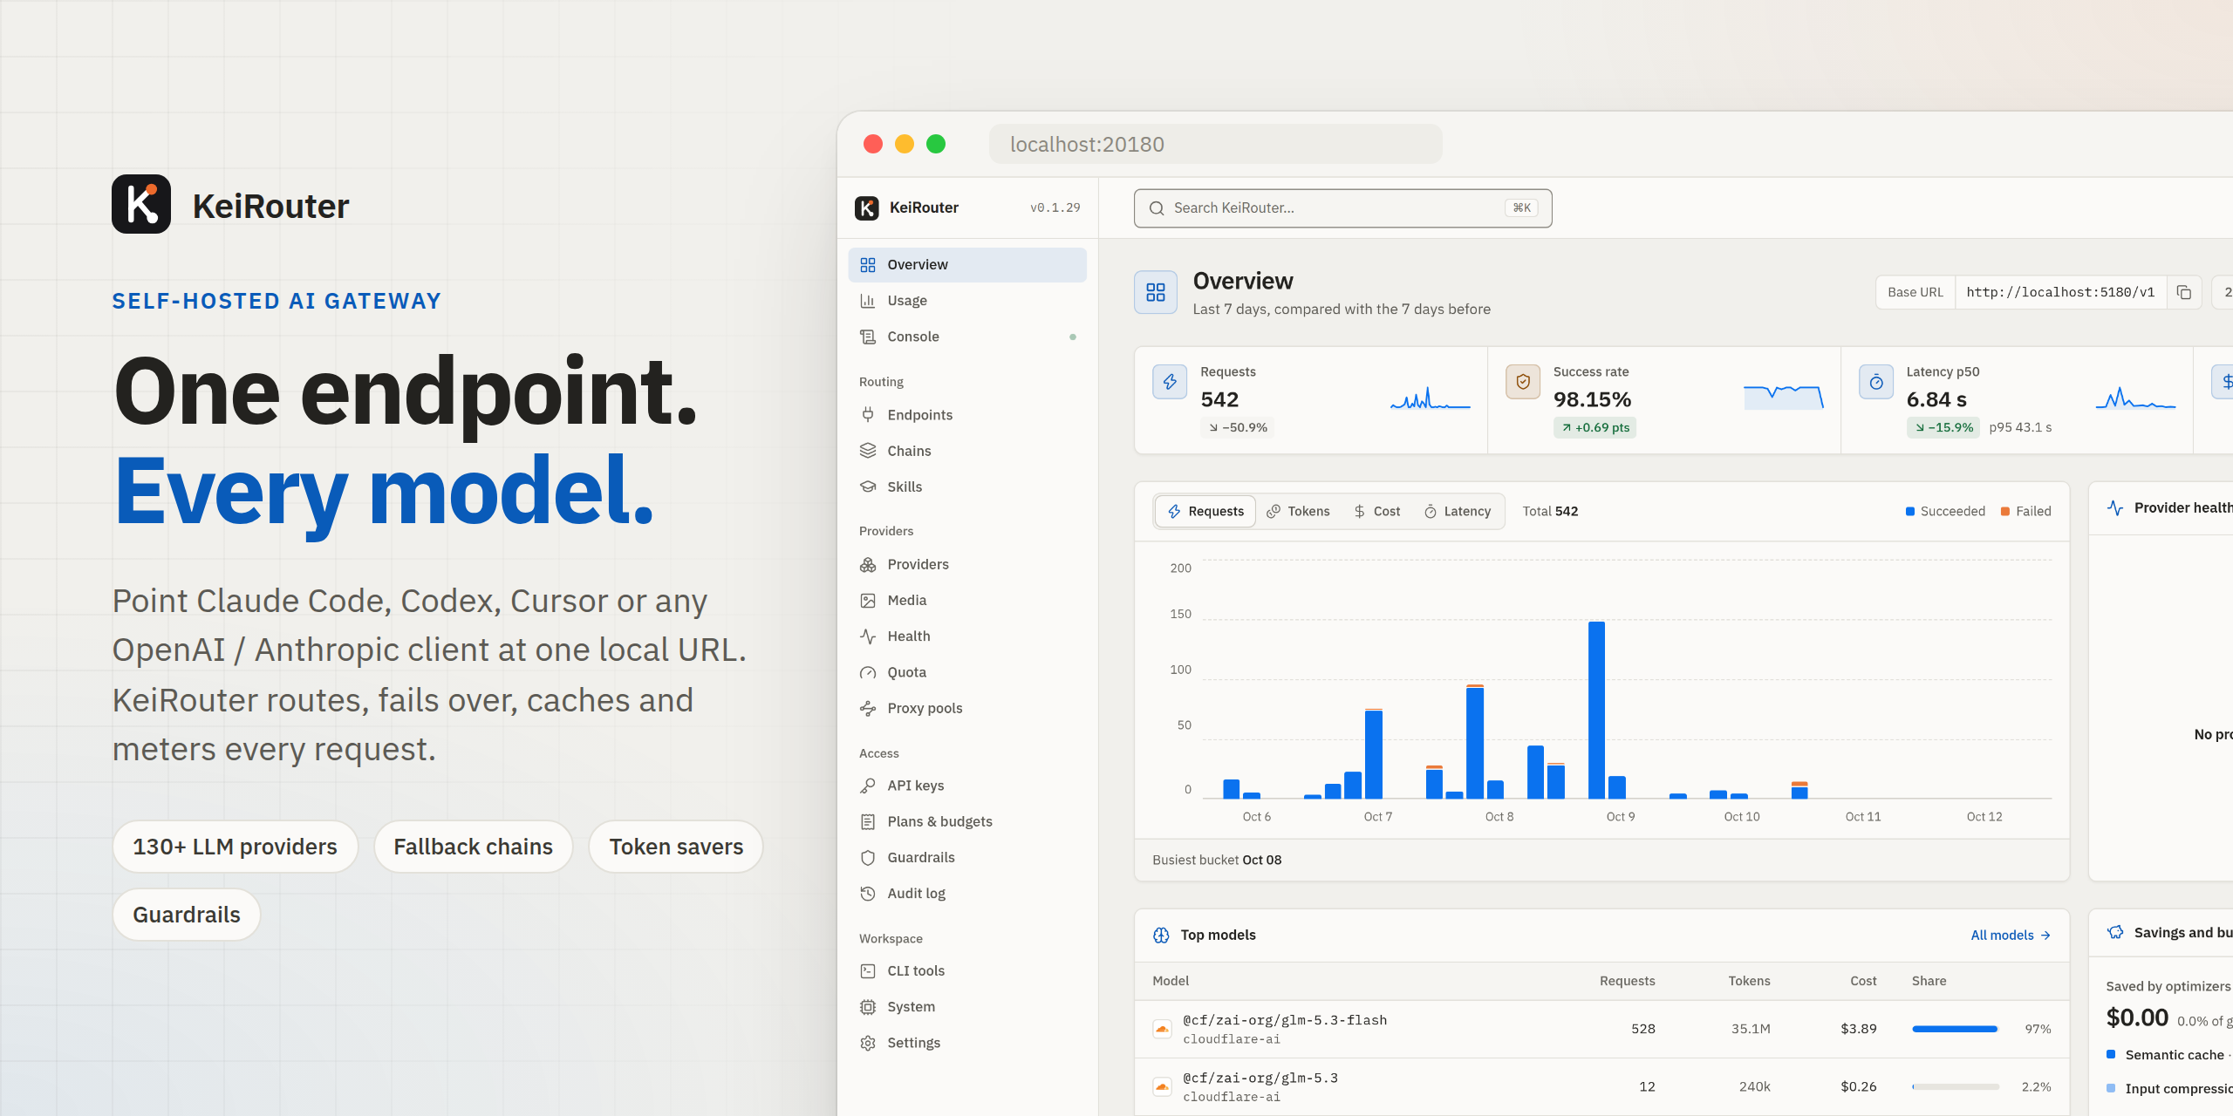Open the Usage page in sidebar
The width and height of the screenshot is (2233, 1116).
[x=966, y=300]
